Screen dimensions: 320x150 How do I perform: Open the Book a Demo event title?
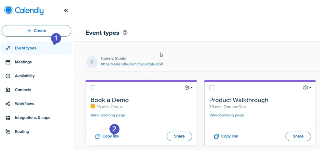coord(110,100)
